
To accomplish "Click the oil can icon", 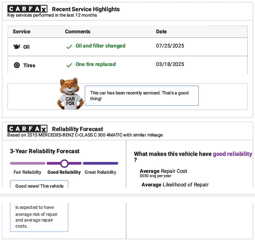I will (x=17, y=47).
